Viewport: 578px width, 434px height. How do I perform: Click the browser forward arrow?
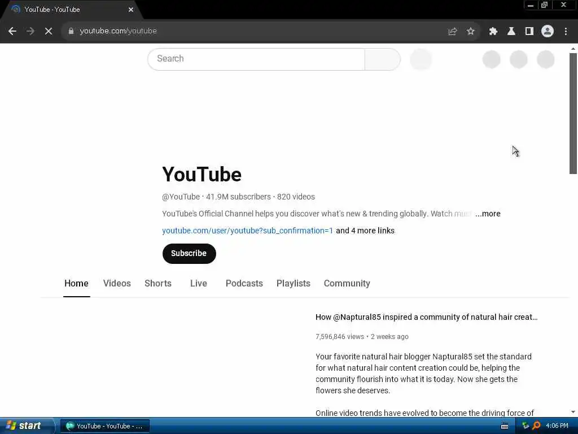coord(30,32)
